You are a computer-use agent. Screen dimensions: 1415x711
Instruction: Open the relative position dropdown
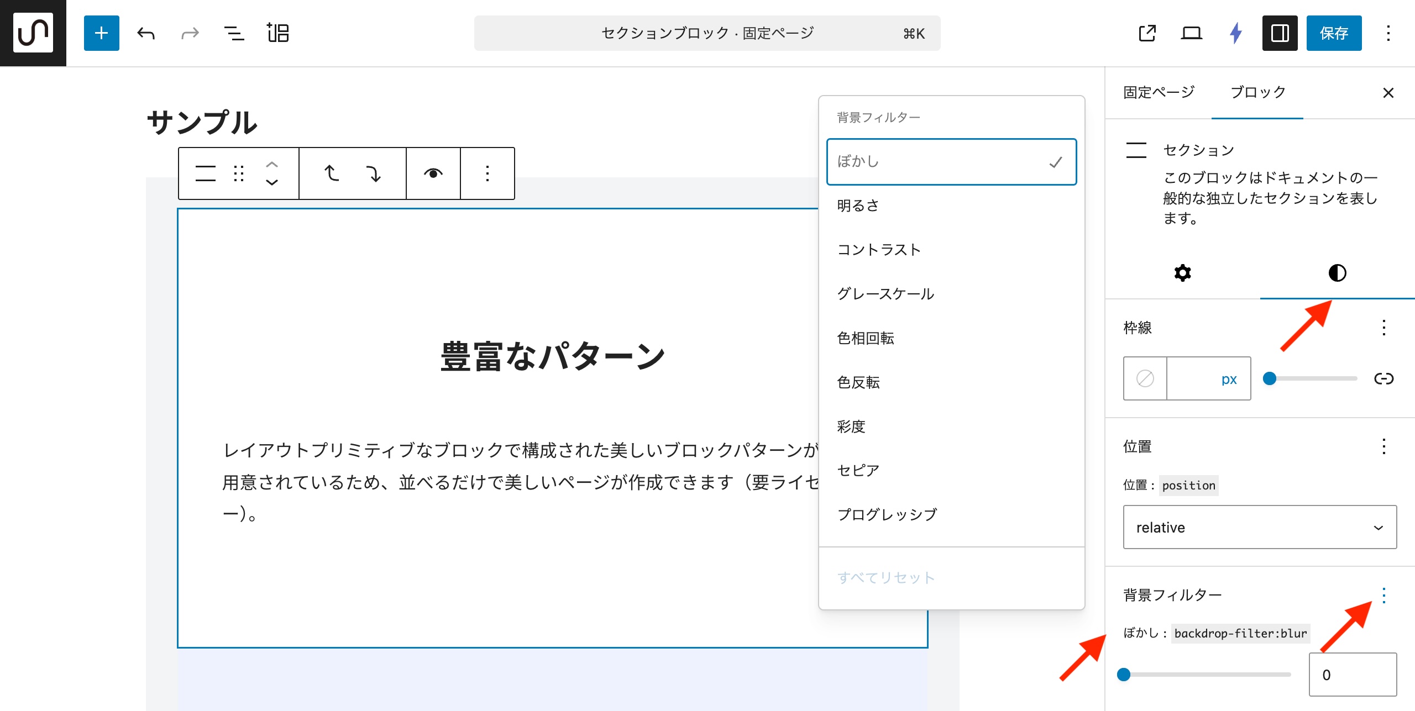1259,527
